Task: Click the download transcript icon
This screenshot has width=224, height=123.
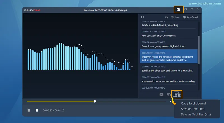Action: coord(177,94)
